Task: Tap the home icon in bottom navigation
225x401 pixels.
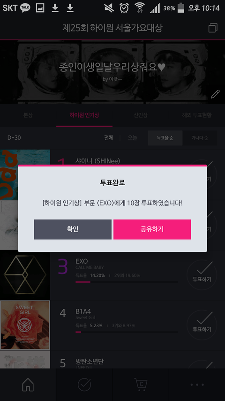Action: (28, 385)
